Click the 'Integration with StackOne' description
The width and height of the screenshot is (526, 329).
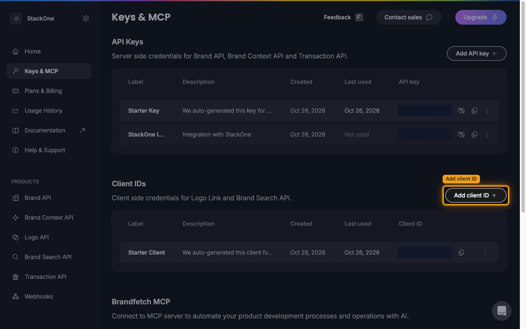coord(217,134)
